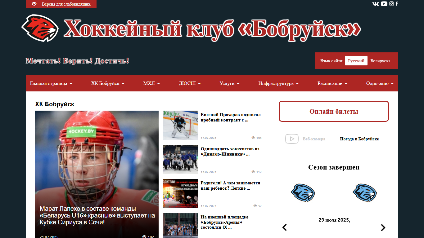
Task: Click the 105 views counter
Action: pyautogui.click(x=257, y=138)
